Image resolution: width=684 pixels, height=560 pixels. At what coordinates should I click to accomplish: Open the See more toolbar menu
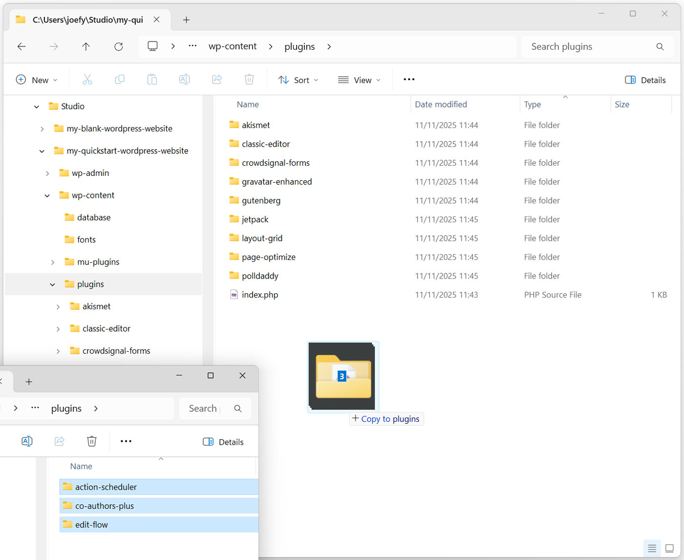[409, 79]
